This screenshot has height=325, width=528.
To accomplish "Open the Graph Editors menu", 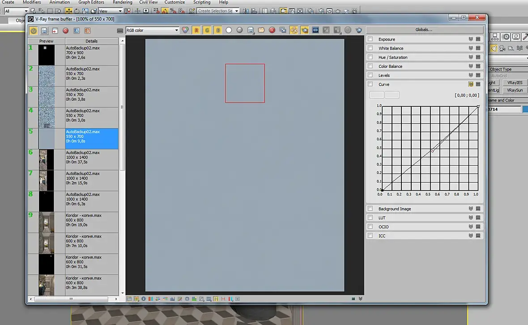I will 91,2.
